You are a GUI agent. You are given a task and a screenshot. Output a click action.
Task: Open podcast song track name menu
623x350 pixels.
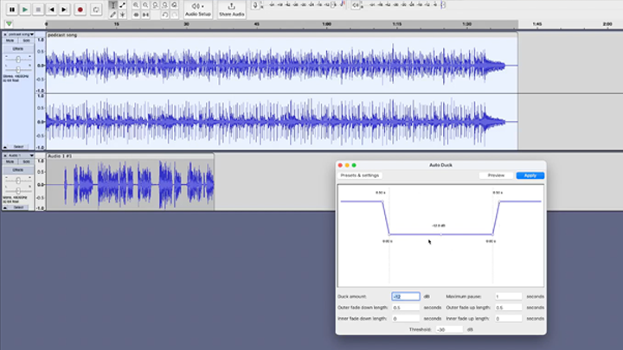[18, 35]
